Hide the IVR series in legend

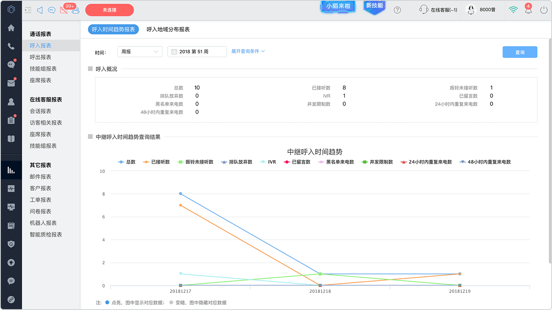click(x=268, y=162)
